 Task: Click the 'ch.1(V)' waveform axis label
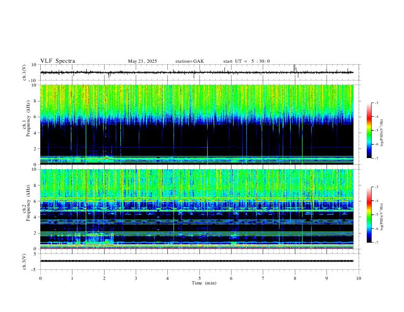pyautogui.click(x=24, y=72)
